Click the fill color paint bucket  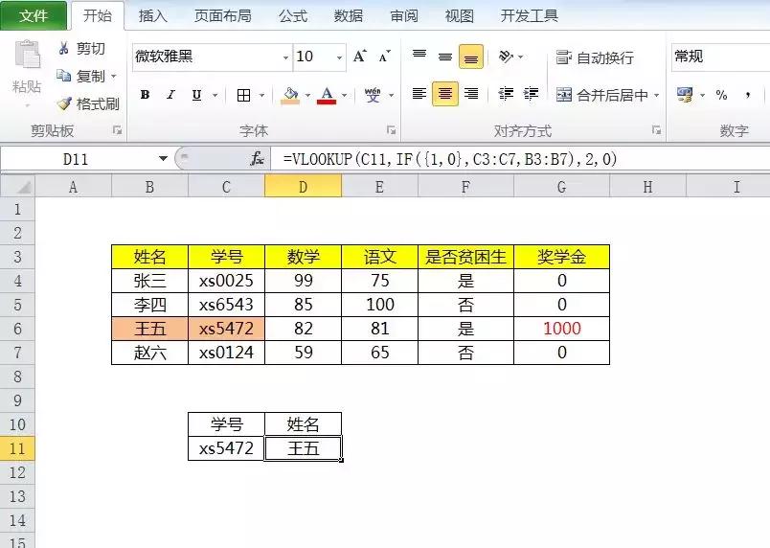click(290, 95)
